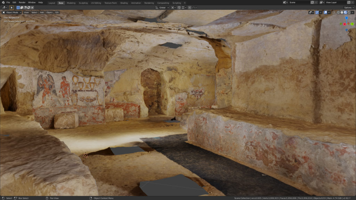Screen dimensions: 356x200
Task: Switch to the Compositing workspace tab
Action: [163, 3]
